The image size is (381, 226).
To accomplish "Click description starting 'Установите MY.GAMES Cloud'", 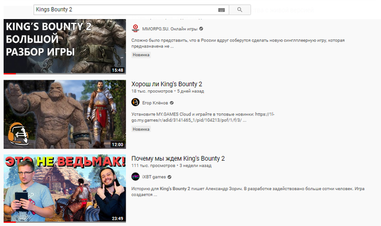I will click(x=203, y=117).
